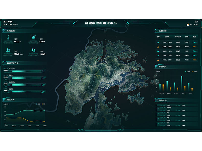Click the status link in 120.32, 119.26 row
Screen dimensions: 202x151
(x=194, y=42)
